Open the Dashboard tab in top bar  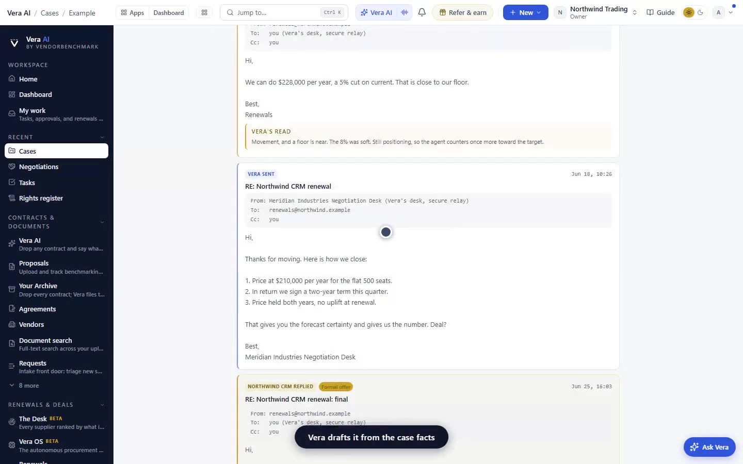[x=169, y=12]
